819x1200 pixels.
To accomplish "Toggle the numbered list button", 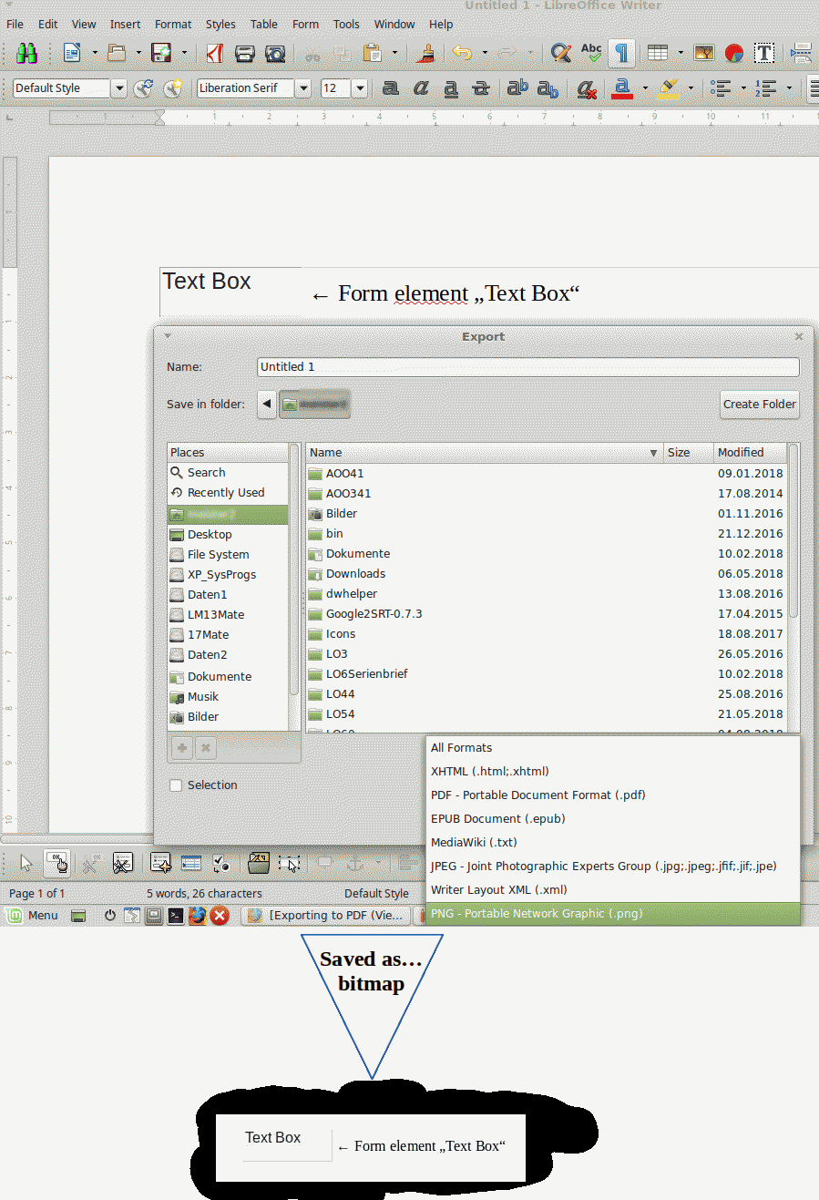I will (x=766, y=88).
